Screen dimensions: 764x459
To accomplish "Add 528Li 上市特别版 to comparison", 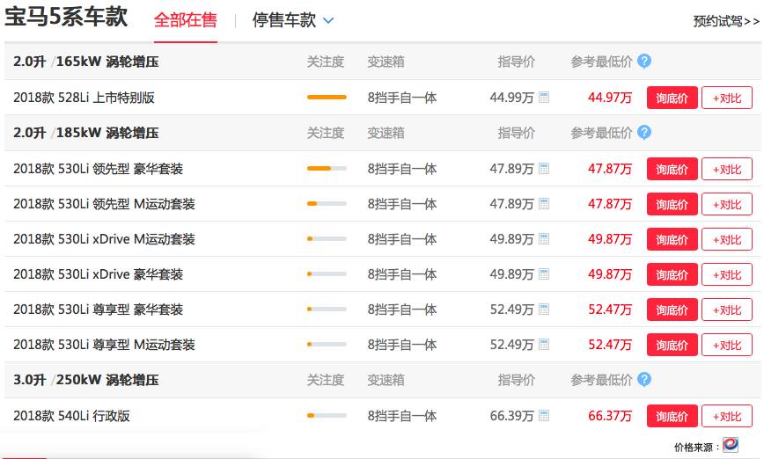I will pos(727,98).
